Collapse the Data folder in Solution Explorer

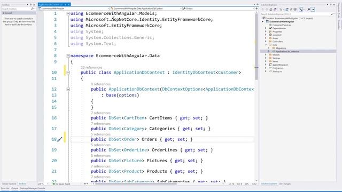pos(266,45)
